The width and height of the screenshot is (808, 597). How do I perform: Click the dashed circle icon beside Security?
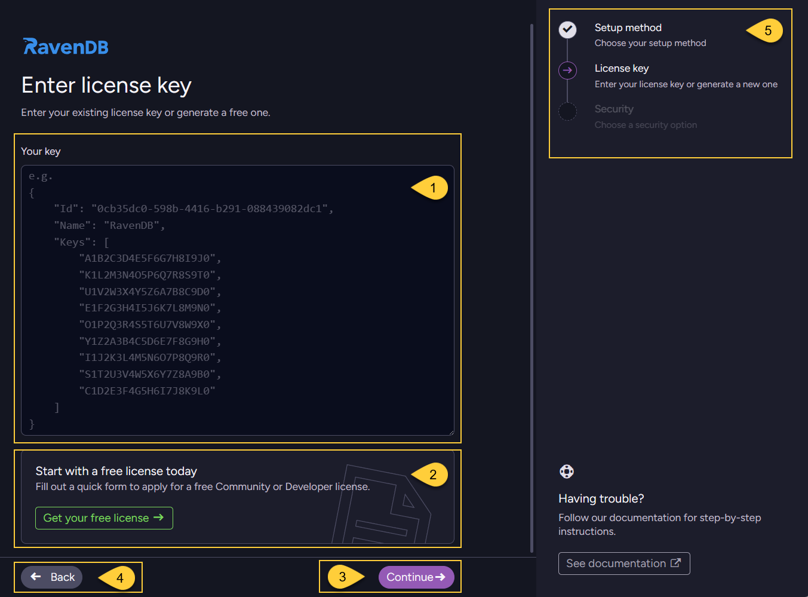tap(567, 111)
